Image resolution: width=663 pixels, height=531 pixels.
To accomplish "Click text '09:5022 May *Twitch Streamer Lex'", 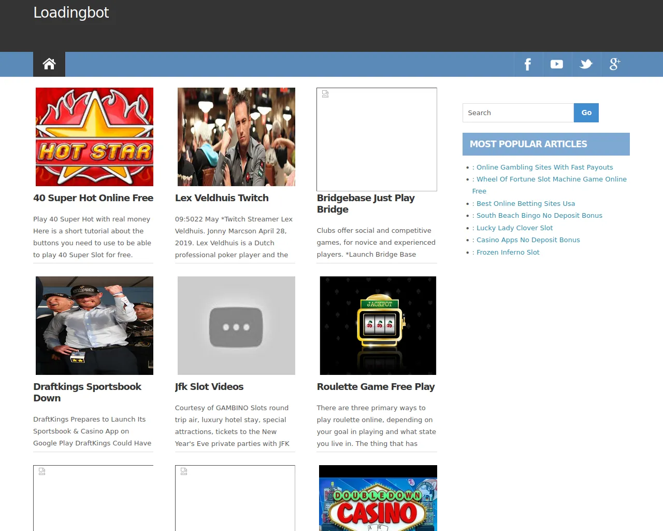I will [x=234, y=219].
